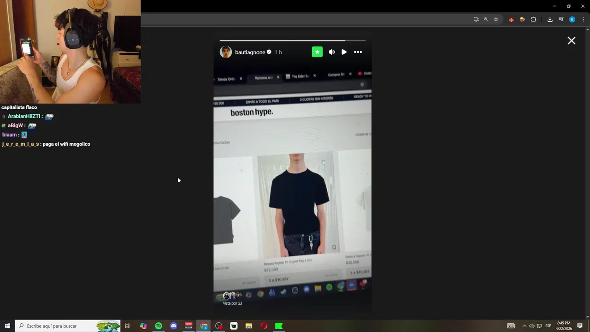This screenshot has width=590, height=332.
Task: Open the Chrome three-dot menu
Action: point(583,19)
